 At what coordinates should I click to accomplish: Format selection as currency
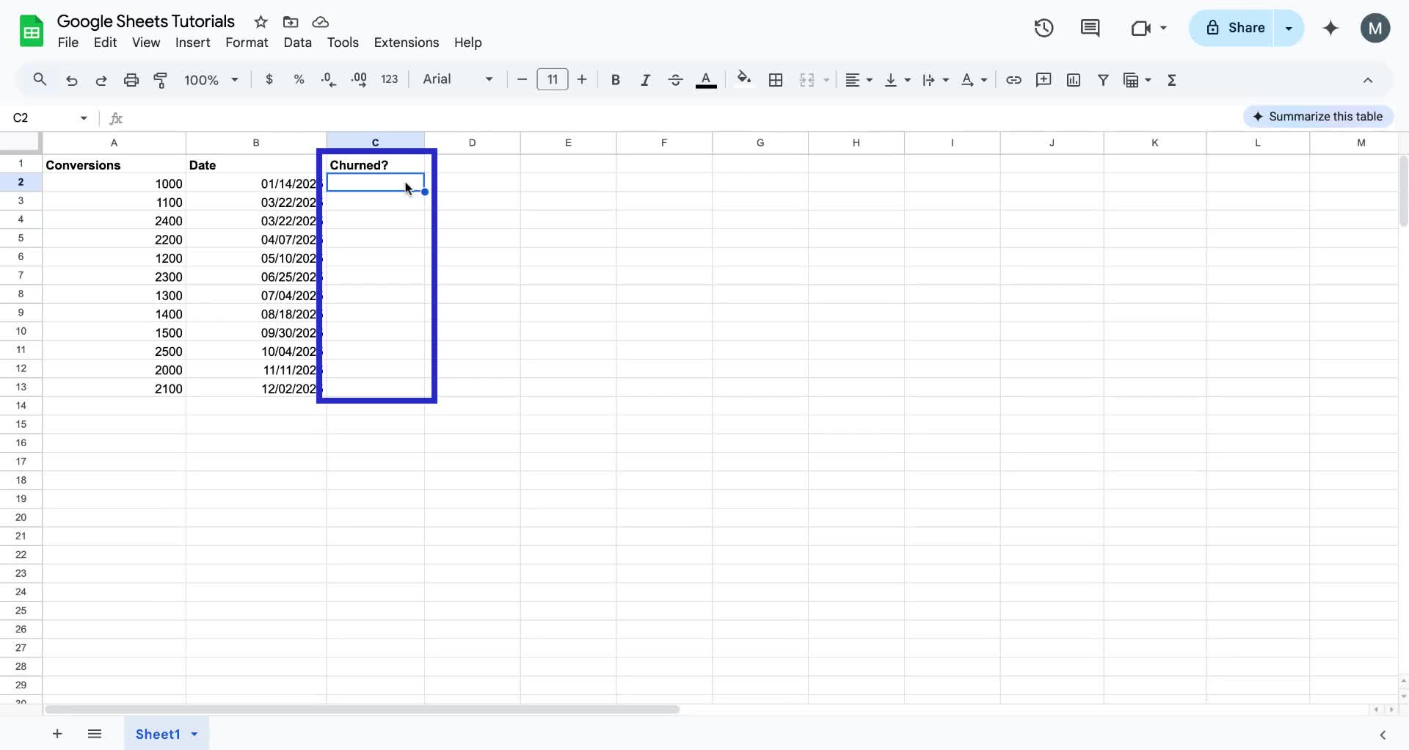tap(269, 79)
